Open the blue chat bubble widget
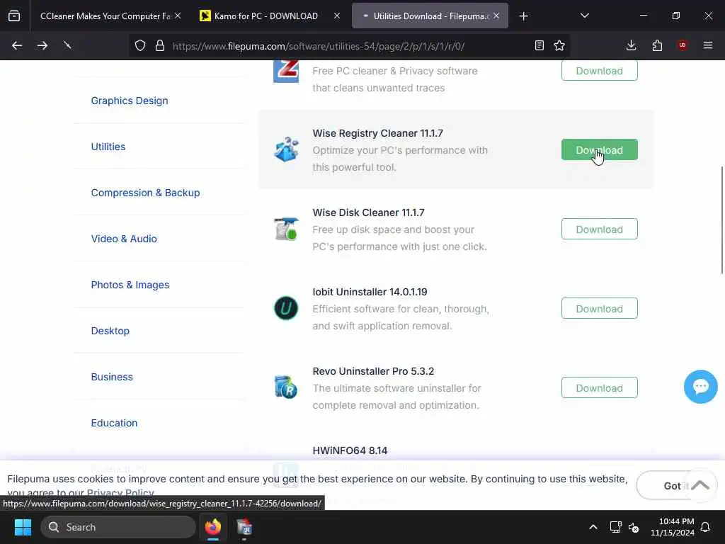The height and width of the screenshot is (544, 725). (700, 387)
